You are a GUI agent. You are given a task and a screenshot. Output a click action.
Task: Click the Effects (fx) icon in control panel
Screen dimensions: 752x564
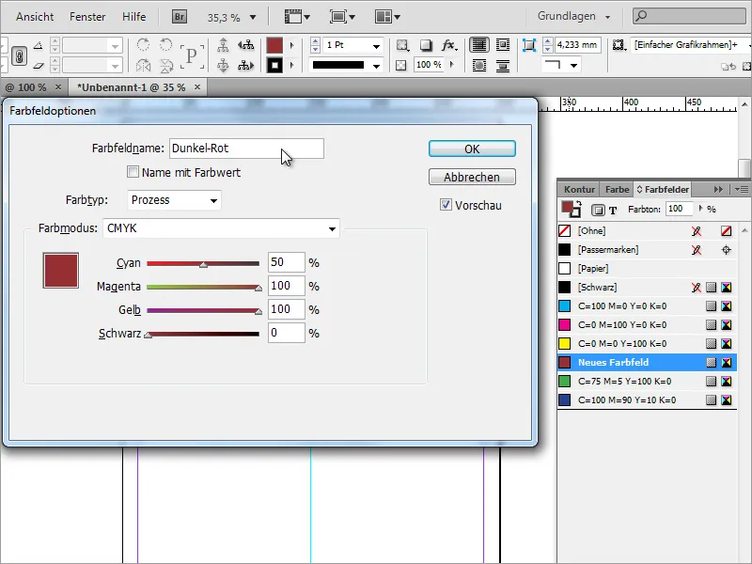pyautogui.click(x=448, y=44)
